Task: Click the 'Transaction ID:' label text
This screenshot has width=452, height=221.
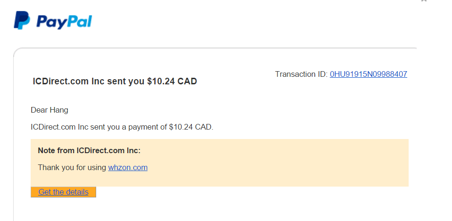Action: 301,74
